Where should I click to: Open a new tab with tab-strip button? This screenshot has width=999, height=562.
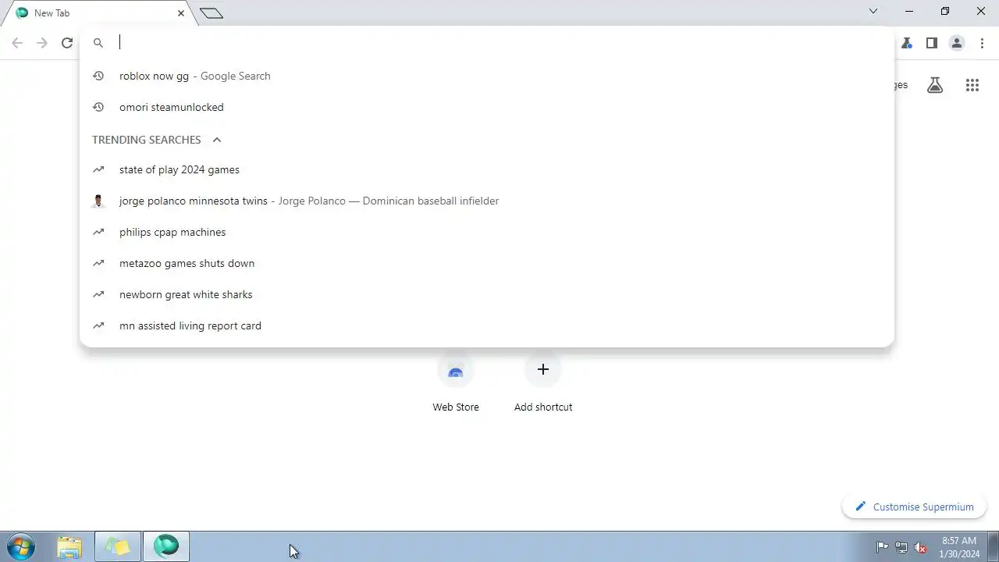tap(212, 13)
